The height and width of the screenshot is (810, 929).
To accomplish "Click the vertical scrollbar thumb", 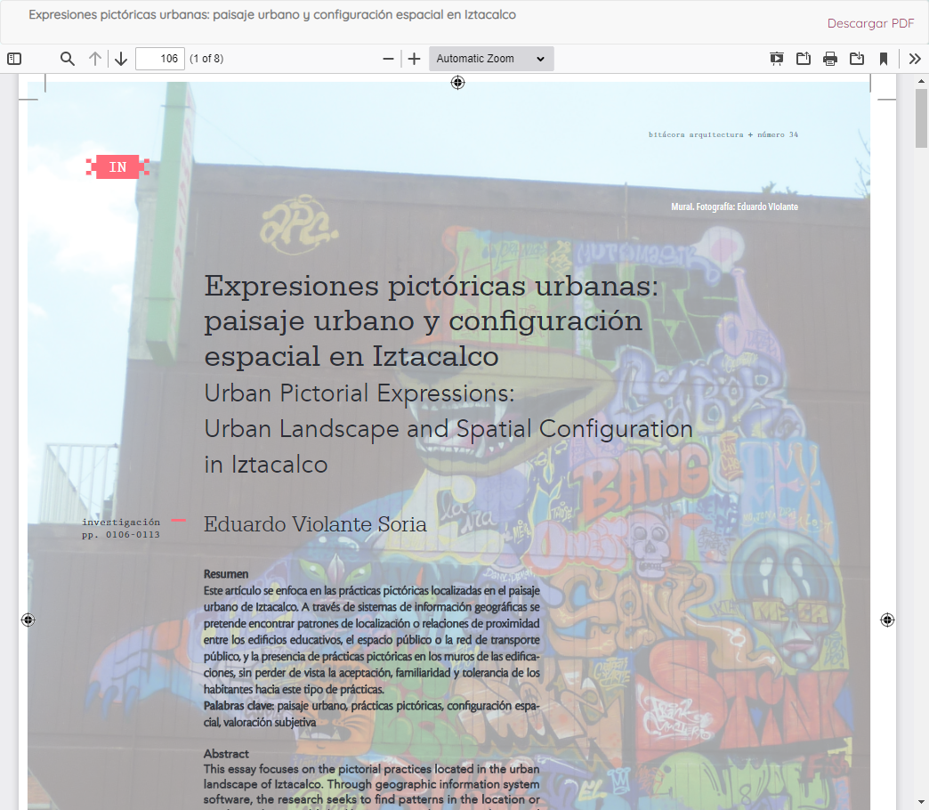I will pos(921,117).
